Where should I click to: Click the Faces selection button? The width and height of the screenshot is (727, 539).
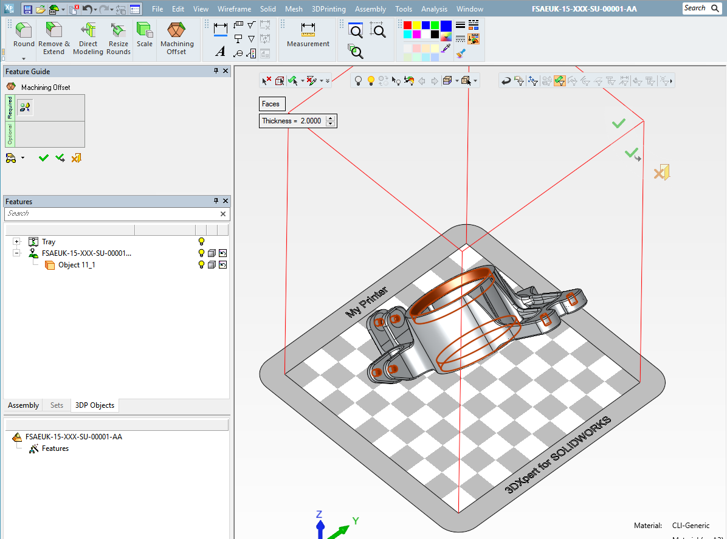(272, 104)
